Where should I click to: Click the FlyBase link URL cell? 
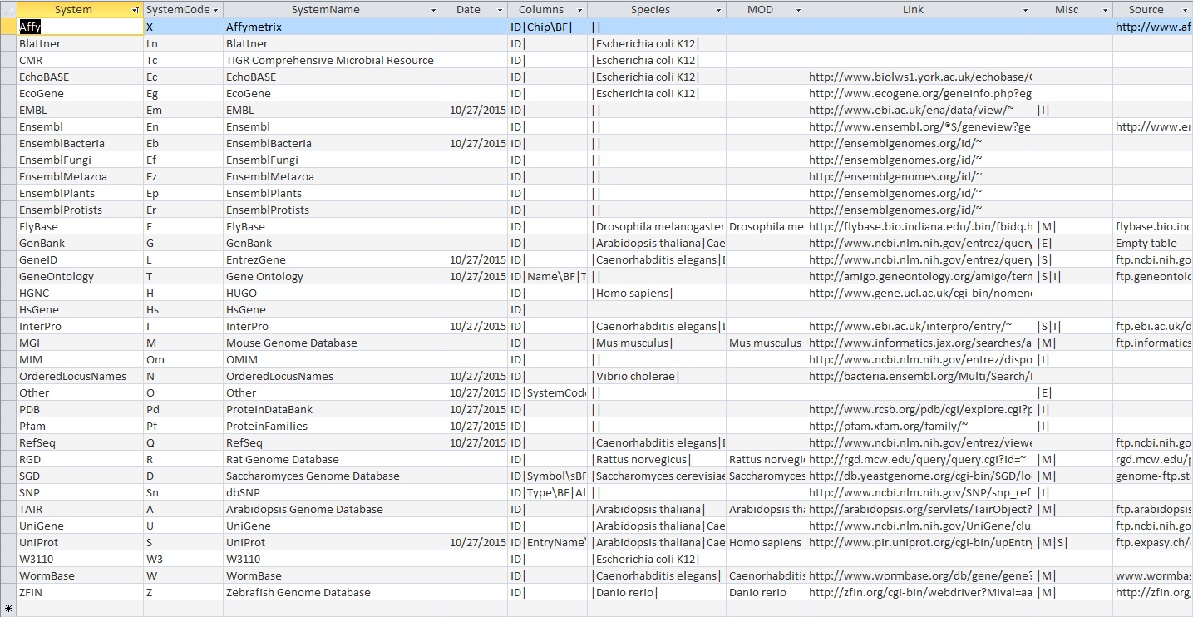click(919, 226)
